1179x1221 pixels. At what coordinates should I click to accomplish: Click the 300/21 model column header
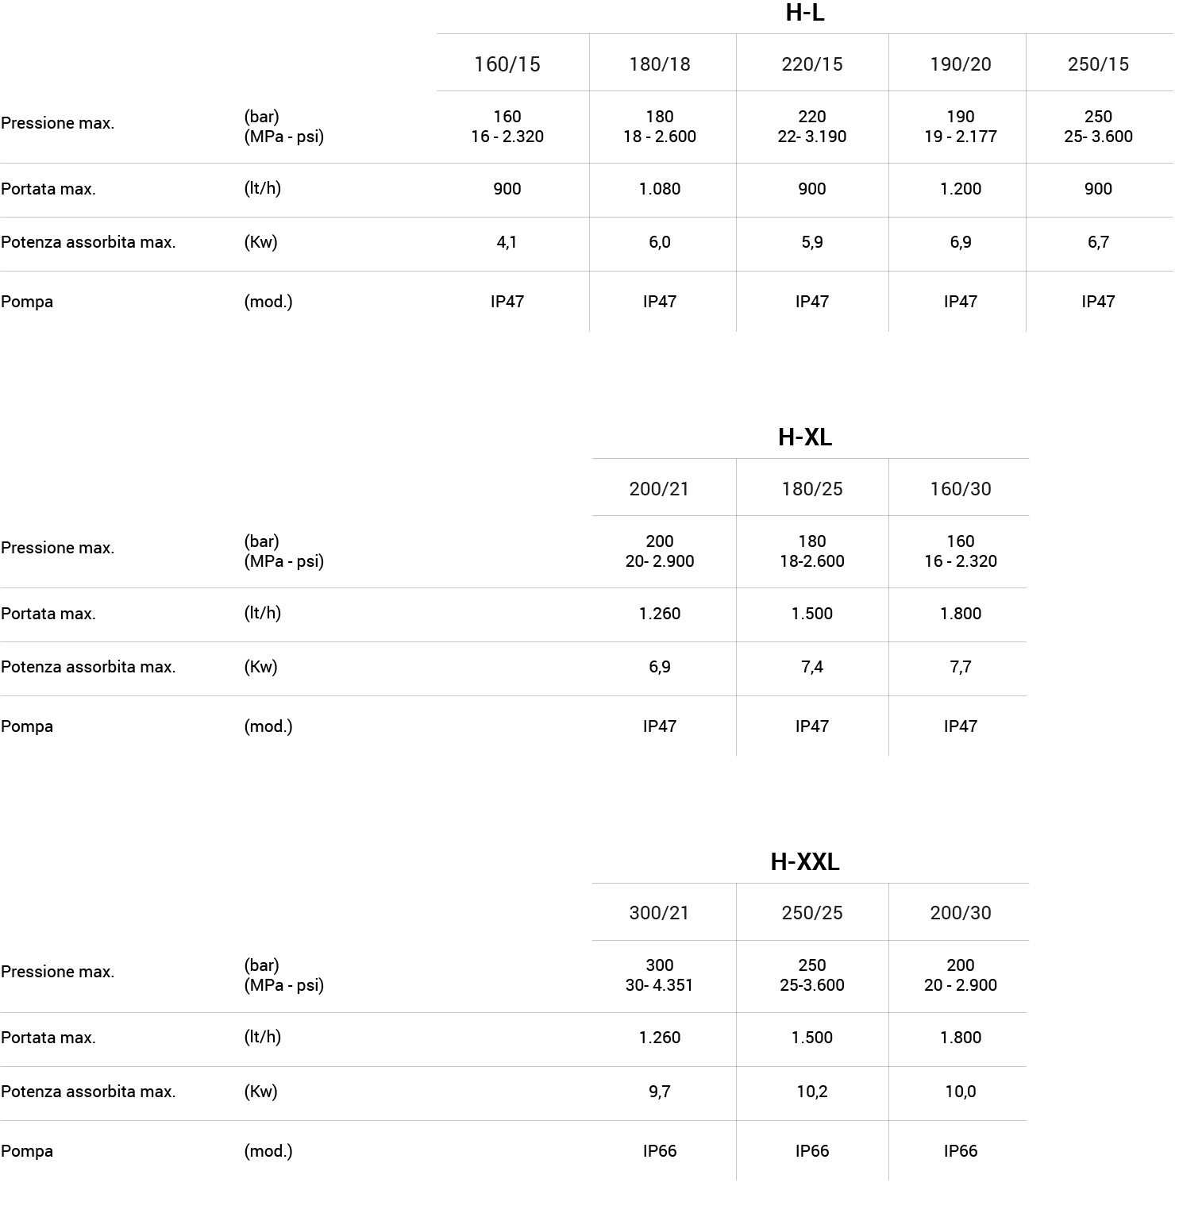[659, 913]
